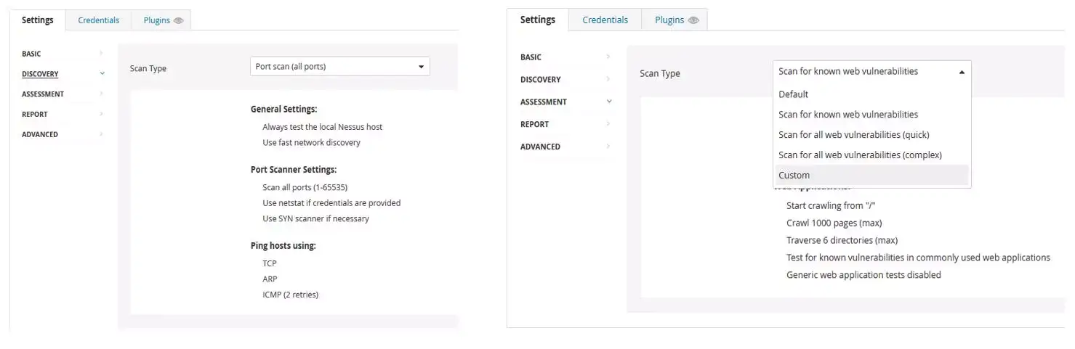Image resolution: width=1075 pixels, height=349 pixels.
Task: Click the down chevron beside expanded DISCOVERY in left panel
Action: (x=102, y=74)
